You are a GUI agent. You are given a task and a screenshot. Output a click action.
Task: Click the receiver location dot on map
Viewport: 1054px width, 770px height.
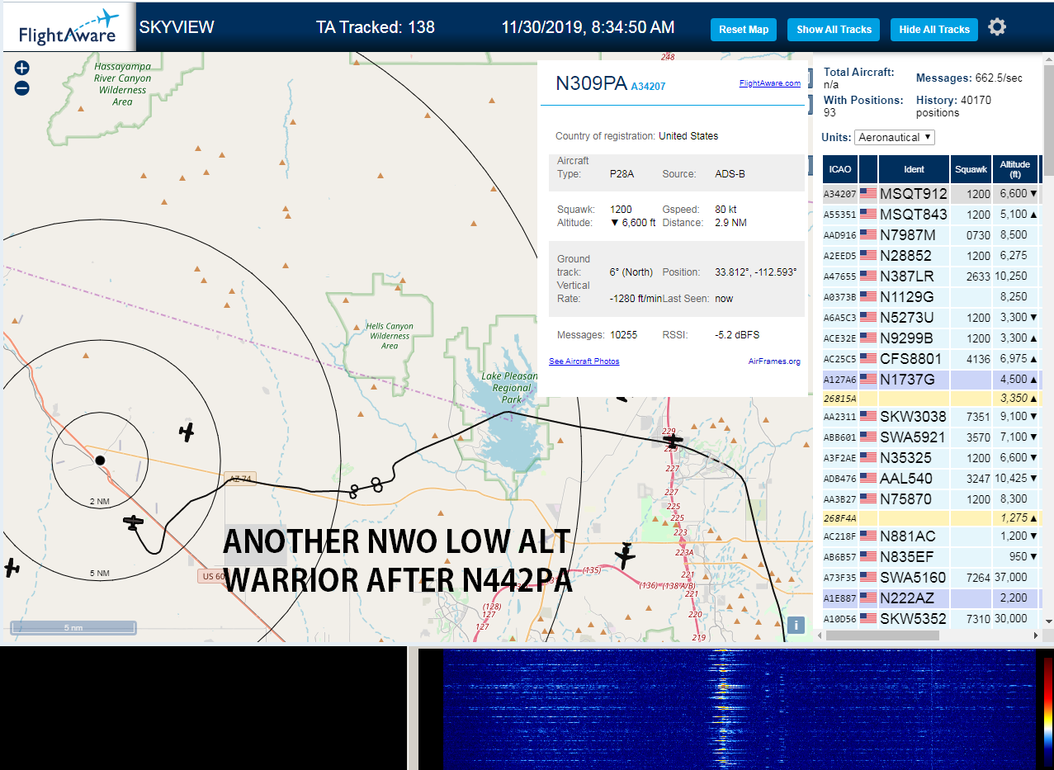(x=100, y=460)
